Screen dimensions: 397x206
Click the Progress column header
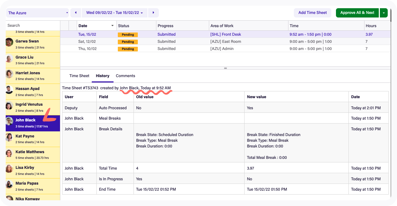(x=182, y=26)
